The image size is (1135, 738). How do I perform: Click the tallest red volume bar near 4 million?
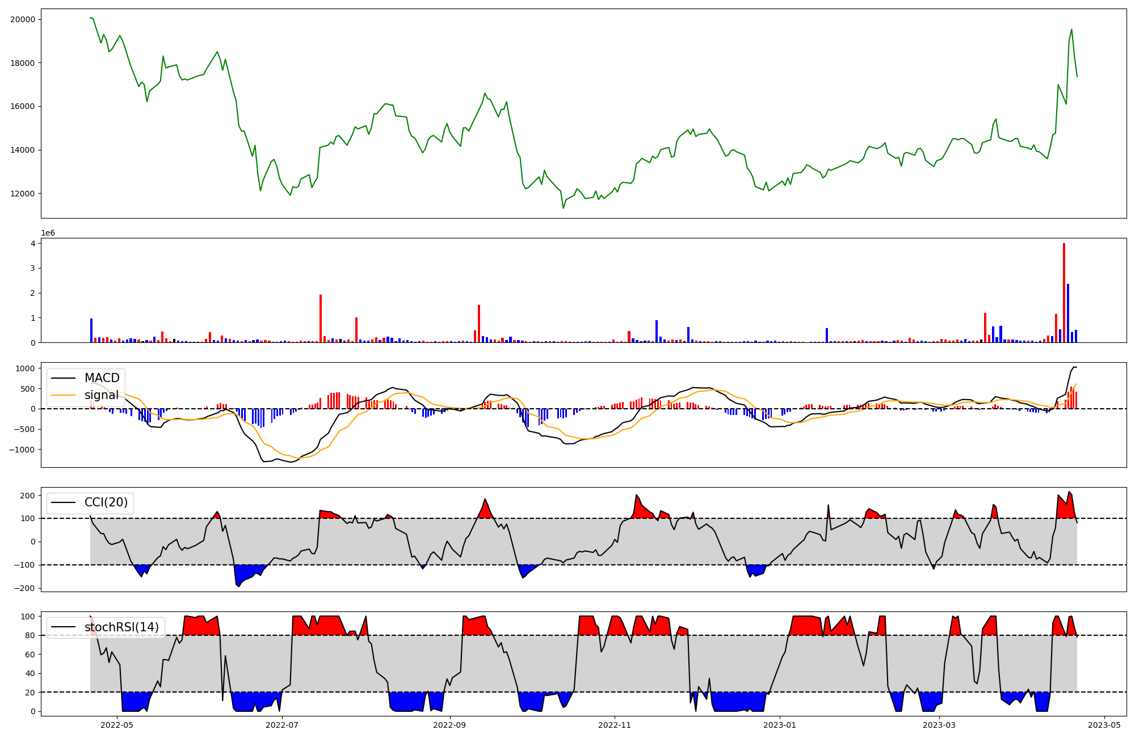[1064, 292]
